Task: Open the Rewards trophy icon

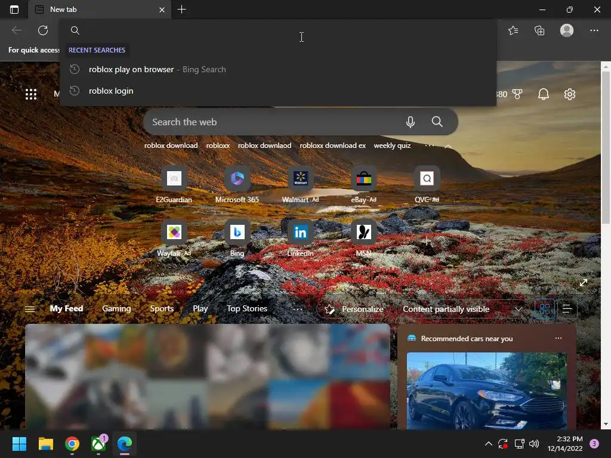Action: pyautogui.click(x=517, y=94)
